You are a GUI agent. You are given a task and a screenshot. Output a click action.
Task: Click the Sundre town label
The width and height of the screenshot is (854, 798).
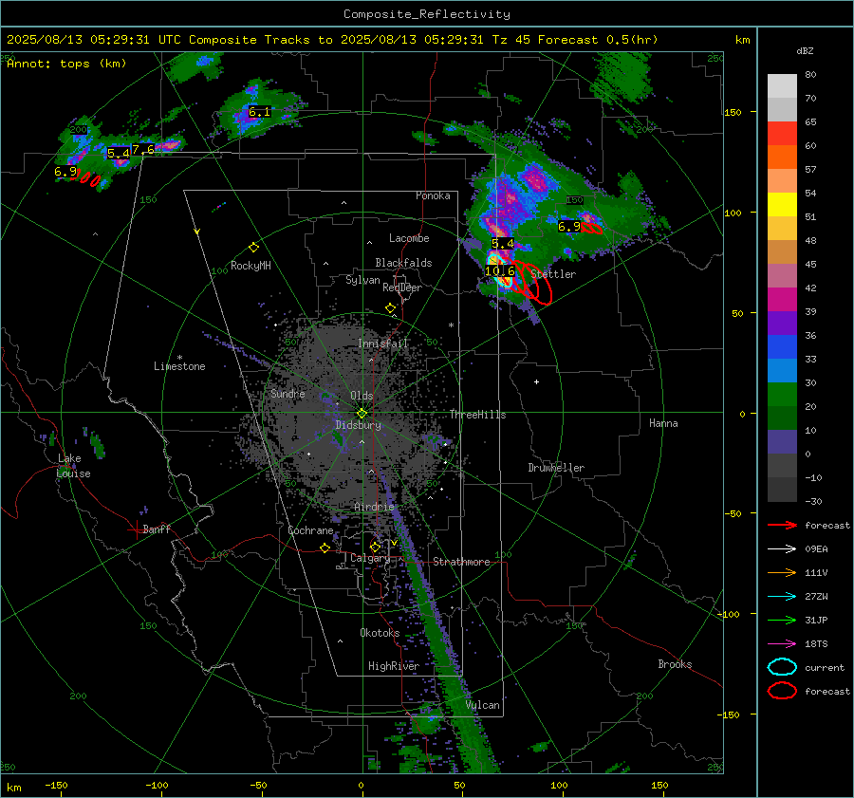tap(288, 394)
